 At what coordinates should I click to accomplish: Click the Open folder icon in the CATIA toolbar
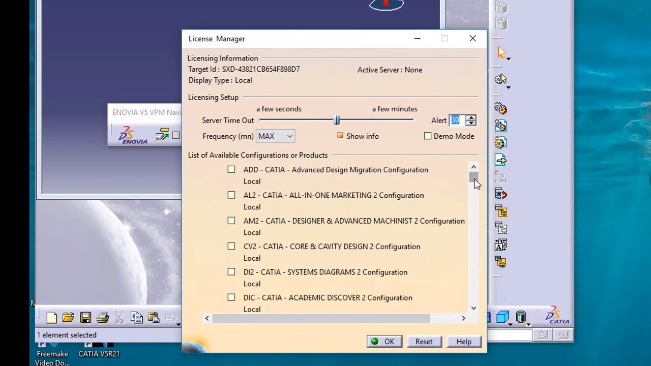[x=68, y=318]
